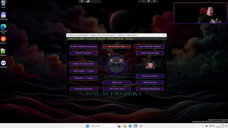Click the cloud icon in system tray
The image size is (228, 128).
tap(207, 126)
